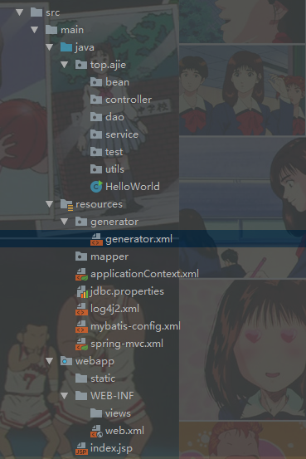Click the webapp web-root folder icon

pos(66,361)
